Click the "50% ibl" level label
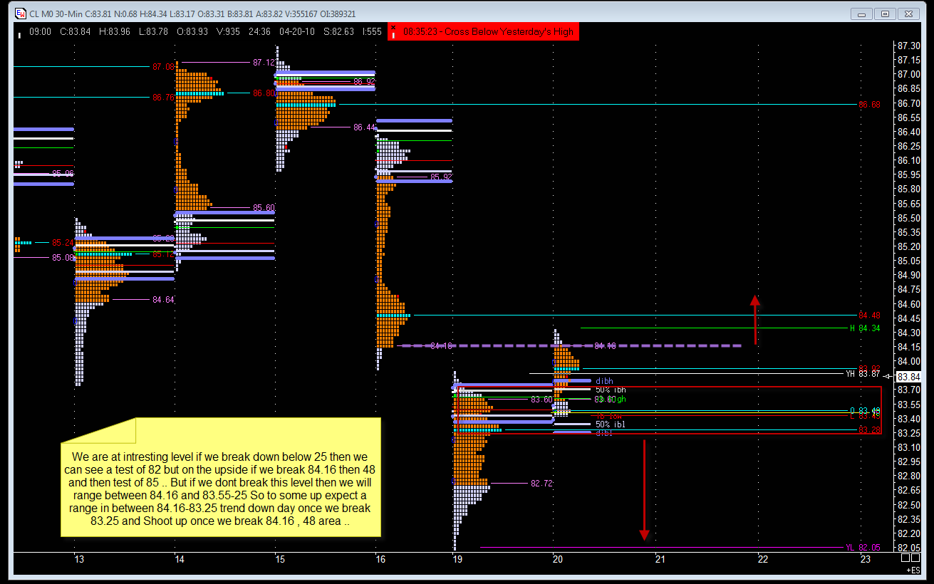The width and height of the screenshot is (934, 584). pyautogui.click(x=611, y=424)
